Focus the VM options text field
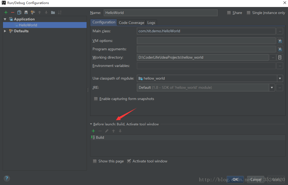Viewport: 288px width, 185px height. tap(206, 41)
